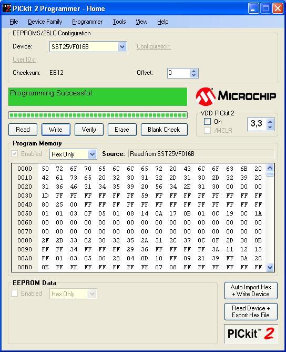Toggle the VDD PICkit 2 On checkbox
Viewport: 286px width, 352px height.
tap(207, 122)
